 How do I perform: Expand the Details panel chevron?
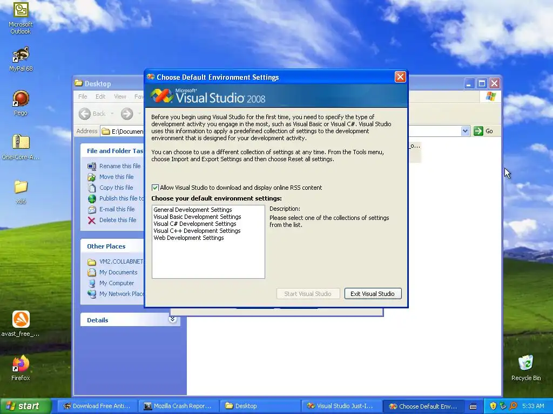click(x=172, y=319)
